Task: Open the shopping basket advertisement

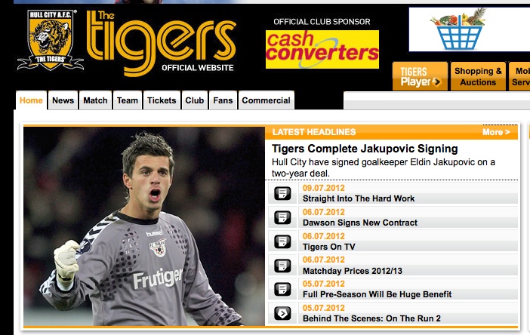Action: 470,29
